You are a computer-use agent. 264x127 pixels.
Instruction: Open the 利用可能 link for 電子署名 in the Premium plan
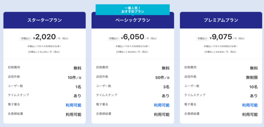[250, 105]
